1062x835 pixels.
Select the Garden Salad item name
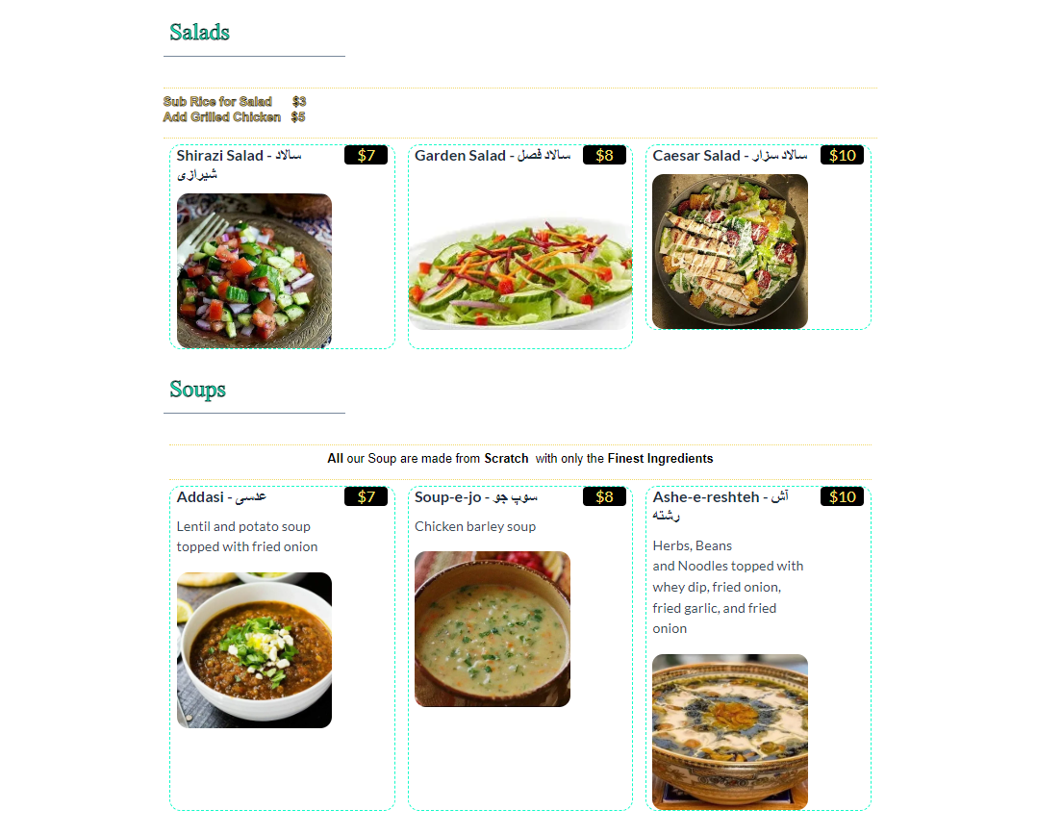click(x=493, y=156)
